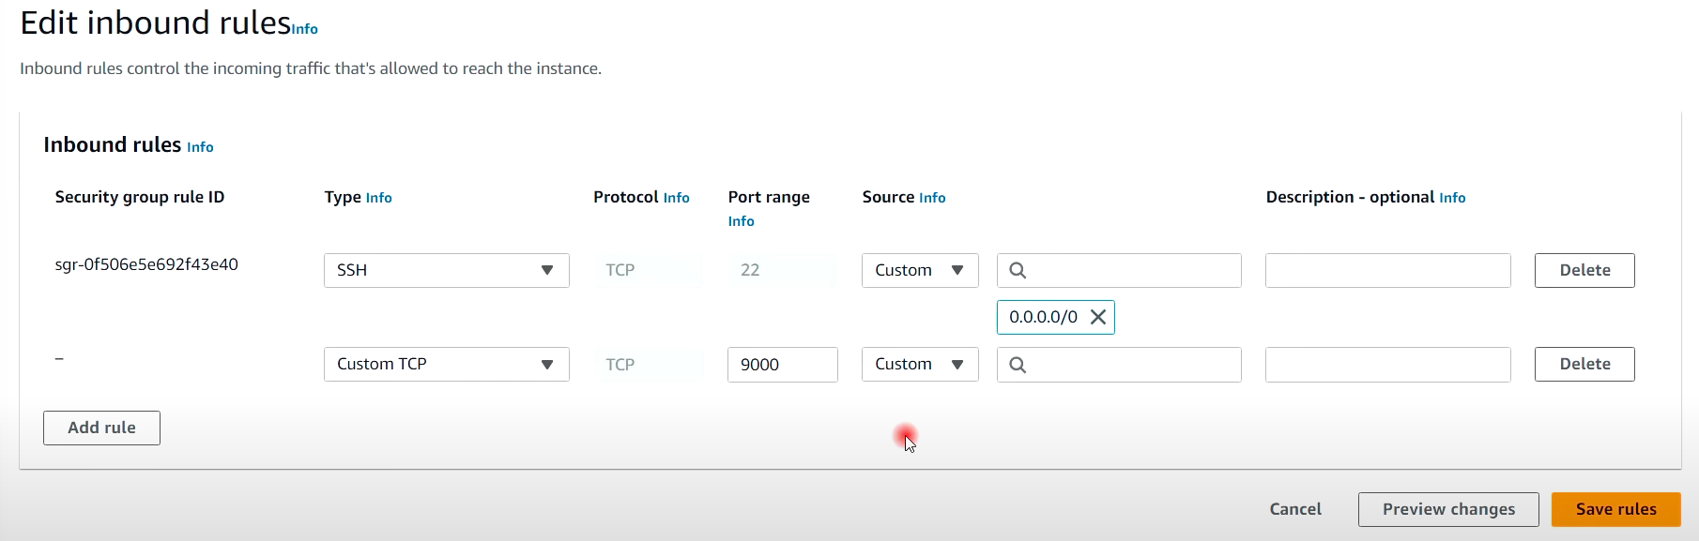Delete the SSH inbound rule
Image resolution: width=1699 pixels, height=541 pixels.
point(1584,270)
